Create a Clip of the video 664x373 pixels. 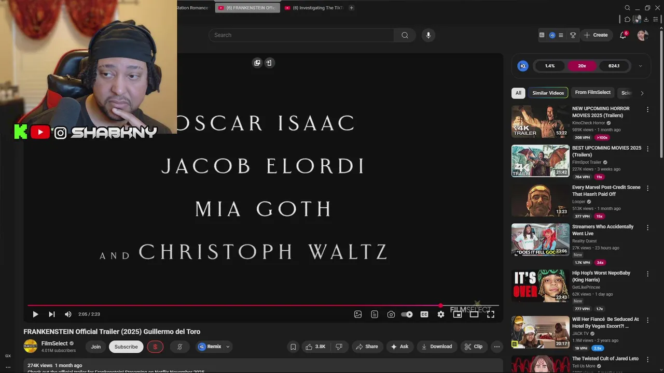pyautogui.click(x=474, y=347)
